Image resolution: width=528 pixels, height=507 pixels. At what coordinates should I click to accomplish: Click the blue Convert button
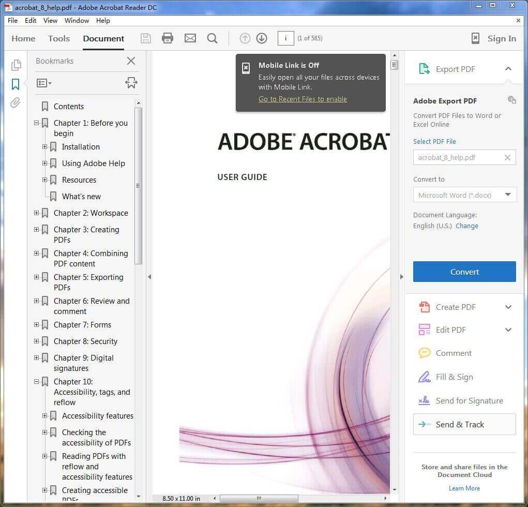(464, 272)
